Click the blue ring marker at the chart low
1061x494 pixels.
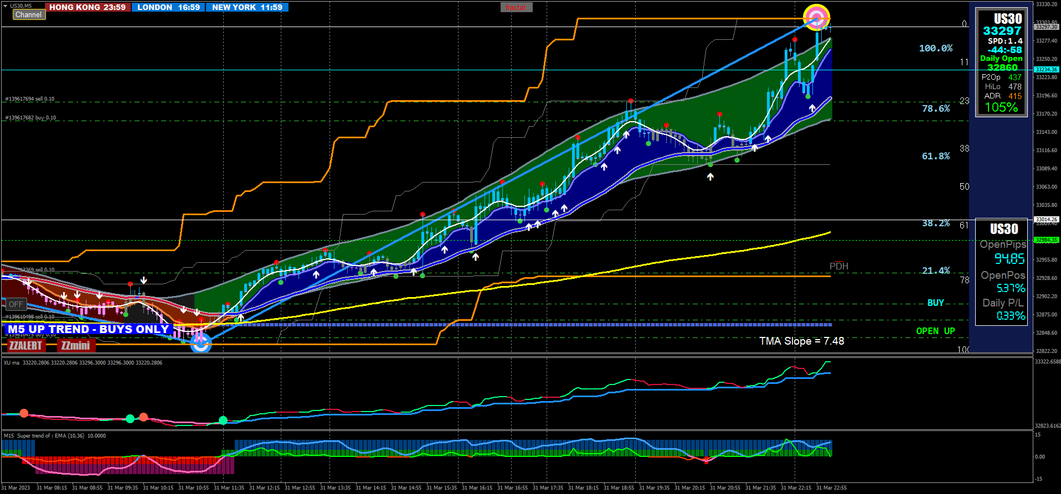point(200,344)
